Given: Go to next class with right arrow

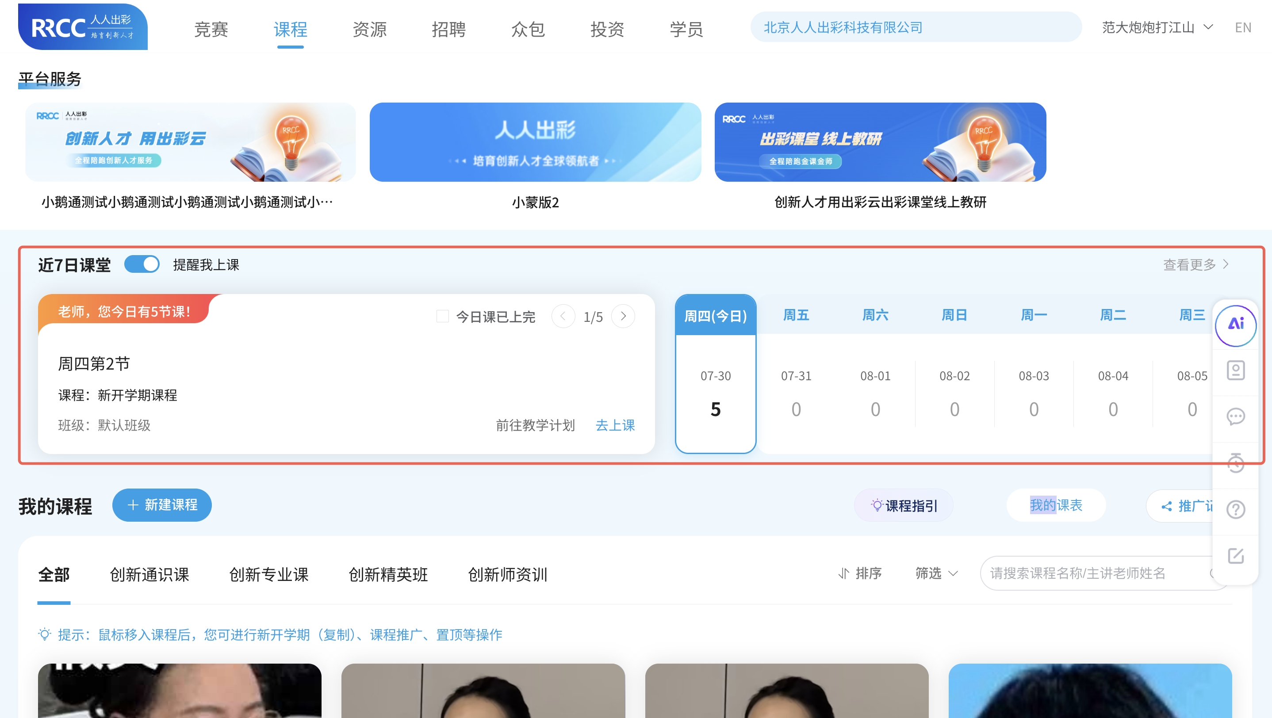Looking at the screenshot, I should point(623,316).
